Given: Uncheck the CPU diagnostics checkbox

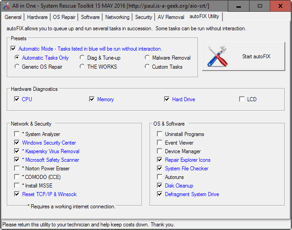Looking at the screenshot, I should [x=17, y=99].
